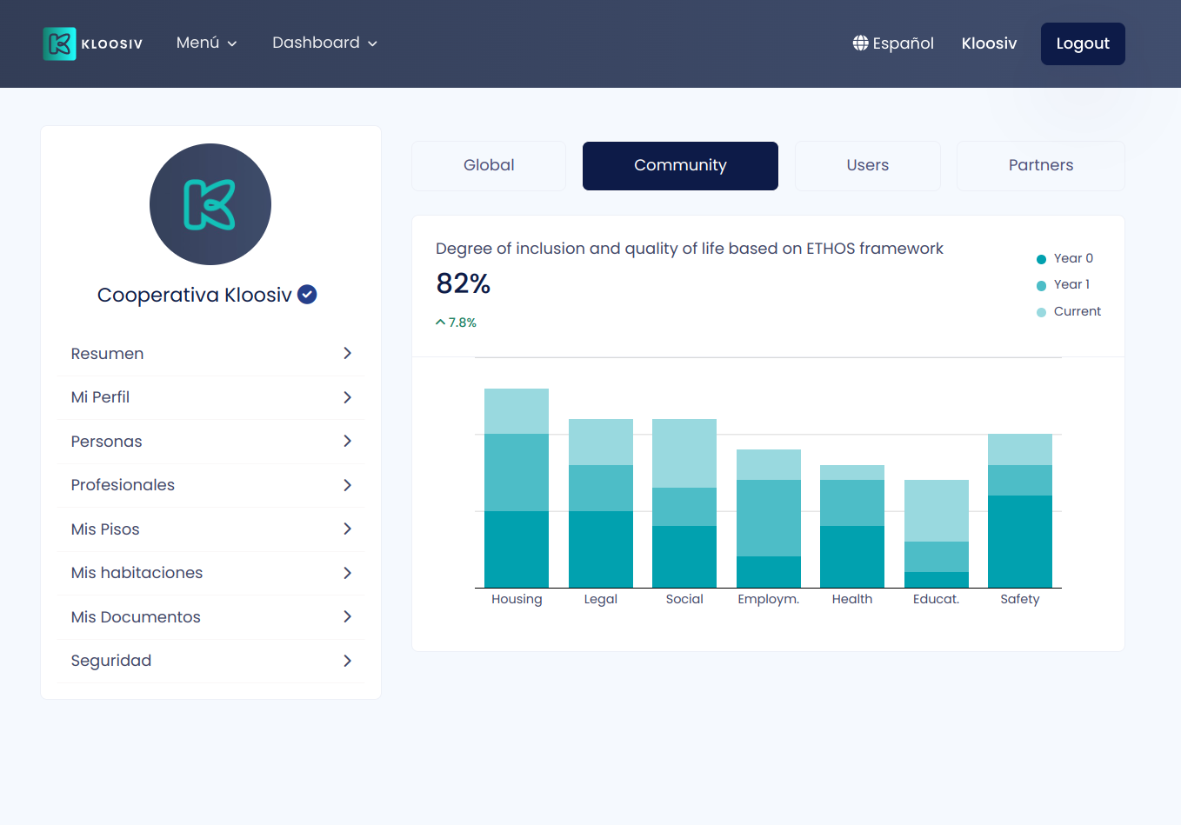This screenshot has width=1181, height=825.
Task: Open the Kloosiv account link
Action: pyautogui.click(x=989, y=43)
